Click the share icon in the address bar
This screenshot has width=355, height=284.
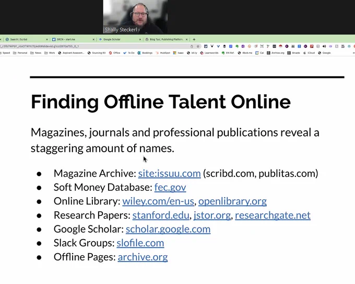click(192, 46)
